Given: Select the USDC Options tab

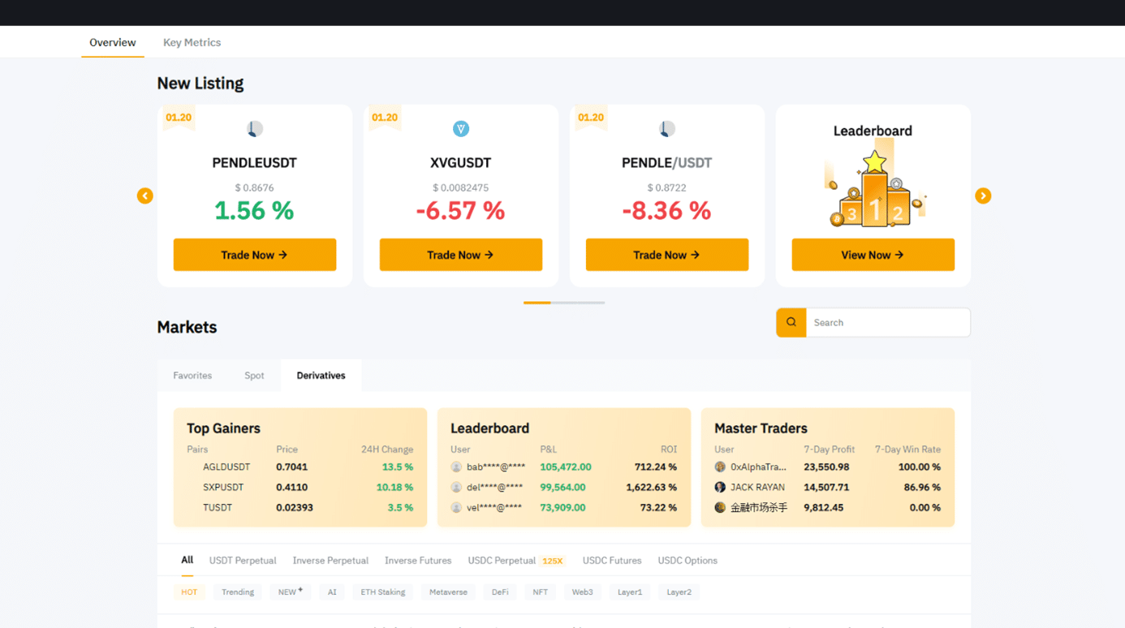Looking at the screenshot, I should tap(687, 561).
